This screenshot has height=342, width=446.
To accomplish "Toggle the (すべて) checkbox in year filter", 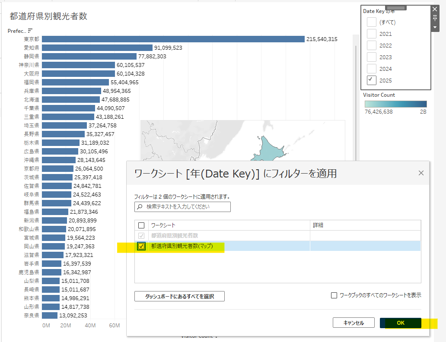I will (372, 22).
